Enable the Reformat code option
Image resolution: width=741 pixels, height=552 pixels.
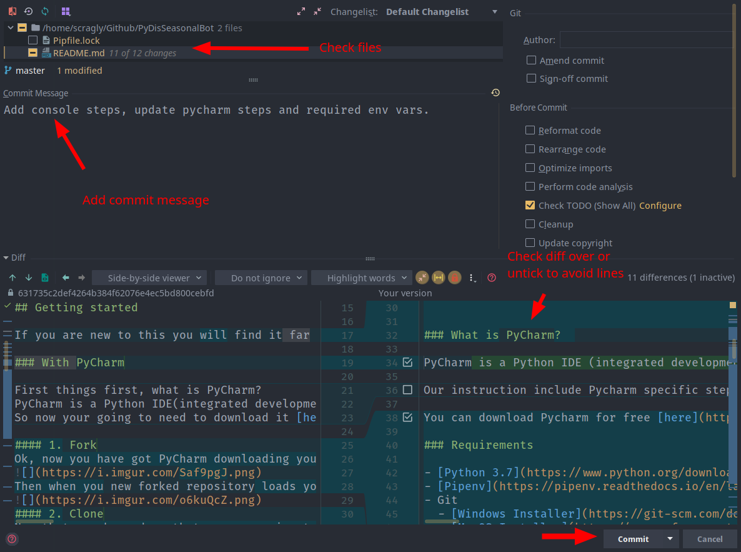pos(530,130)
